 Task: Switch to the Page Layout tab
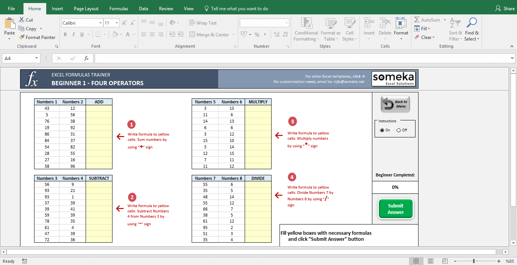tap(86, 8)
